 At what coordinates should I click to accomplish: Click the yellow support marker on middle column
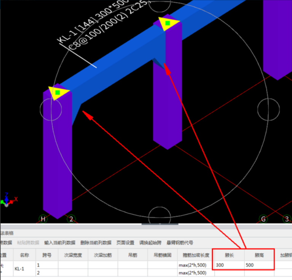(x=168, y=23)
